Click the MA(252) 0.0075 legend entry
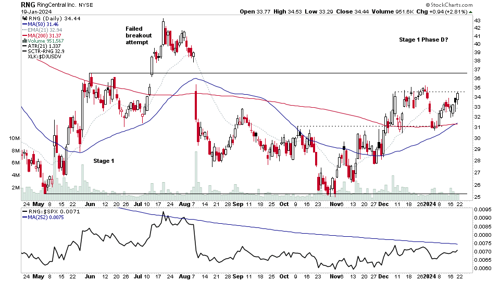The width and height of the screenshot is (500, 281). [x=46, y=218]
